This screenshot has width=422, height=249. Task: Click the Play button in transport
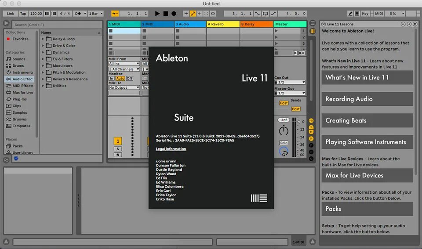tap(157, 14)
